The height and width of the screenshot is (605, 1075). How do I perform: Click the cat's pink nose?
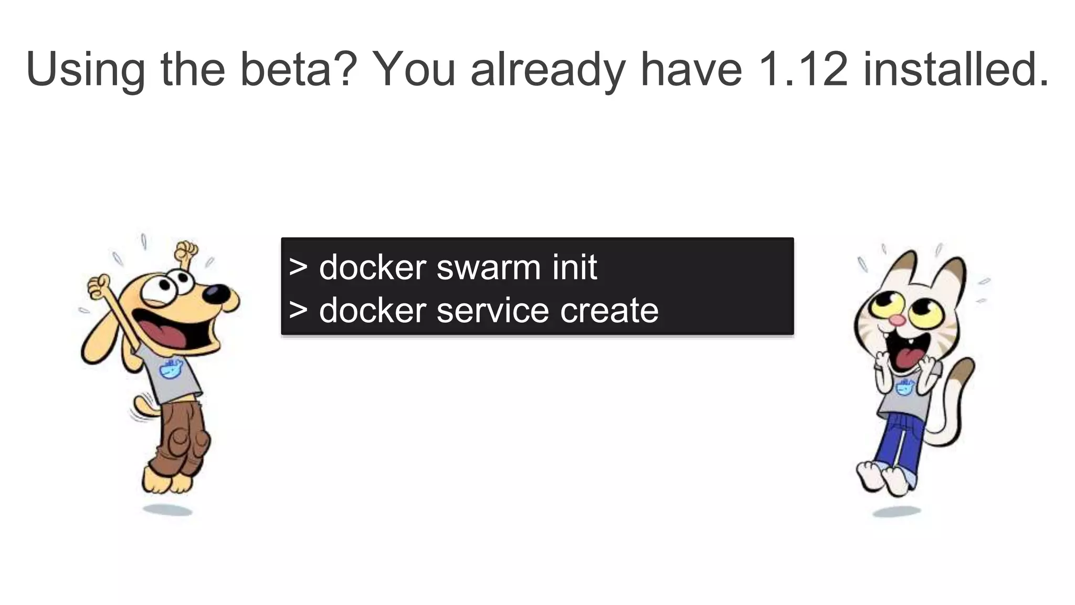tap(900, 320)
